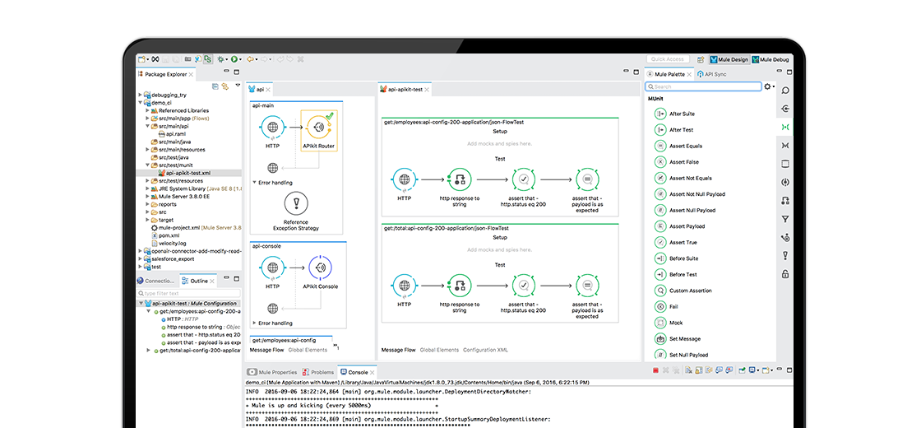Open Configuration XML view of api-apikit-test
This screenshot has height=428, width=921.
(x=486, y=350)
